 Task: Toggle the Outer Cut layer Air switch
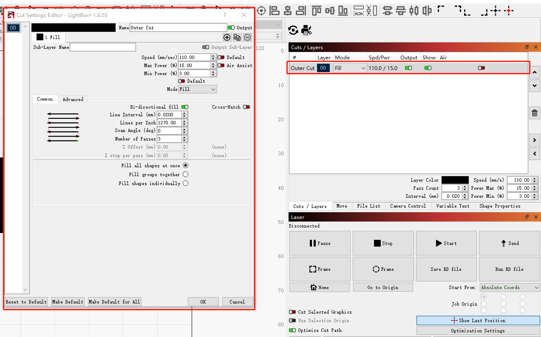[482, 68]
